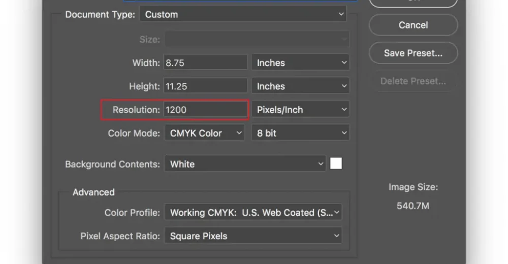Image resolution: width=508 pixels, height=264 pixels.
Task: Click the Delete Preset button
Action: (413, 81)
